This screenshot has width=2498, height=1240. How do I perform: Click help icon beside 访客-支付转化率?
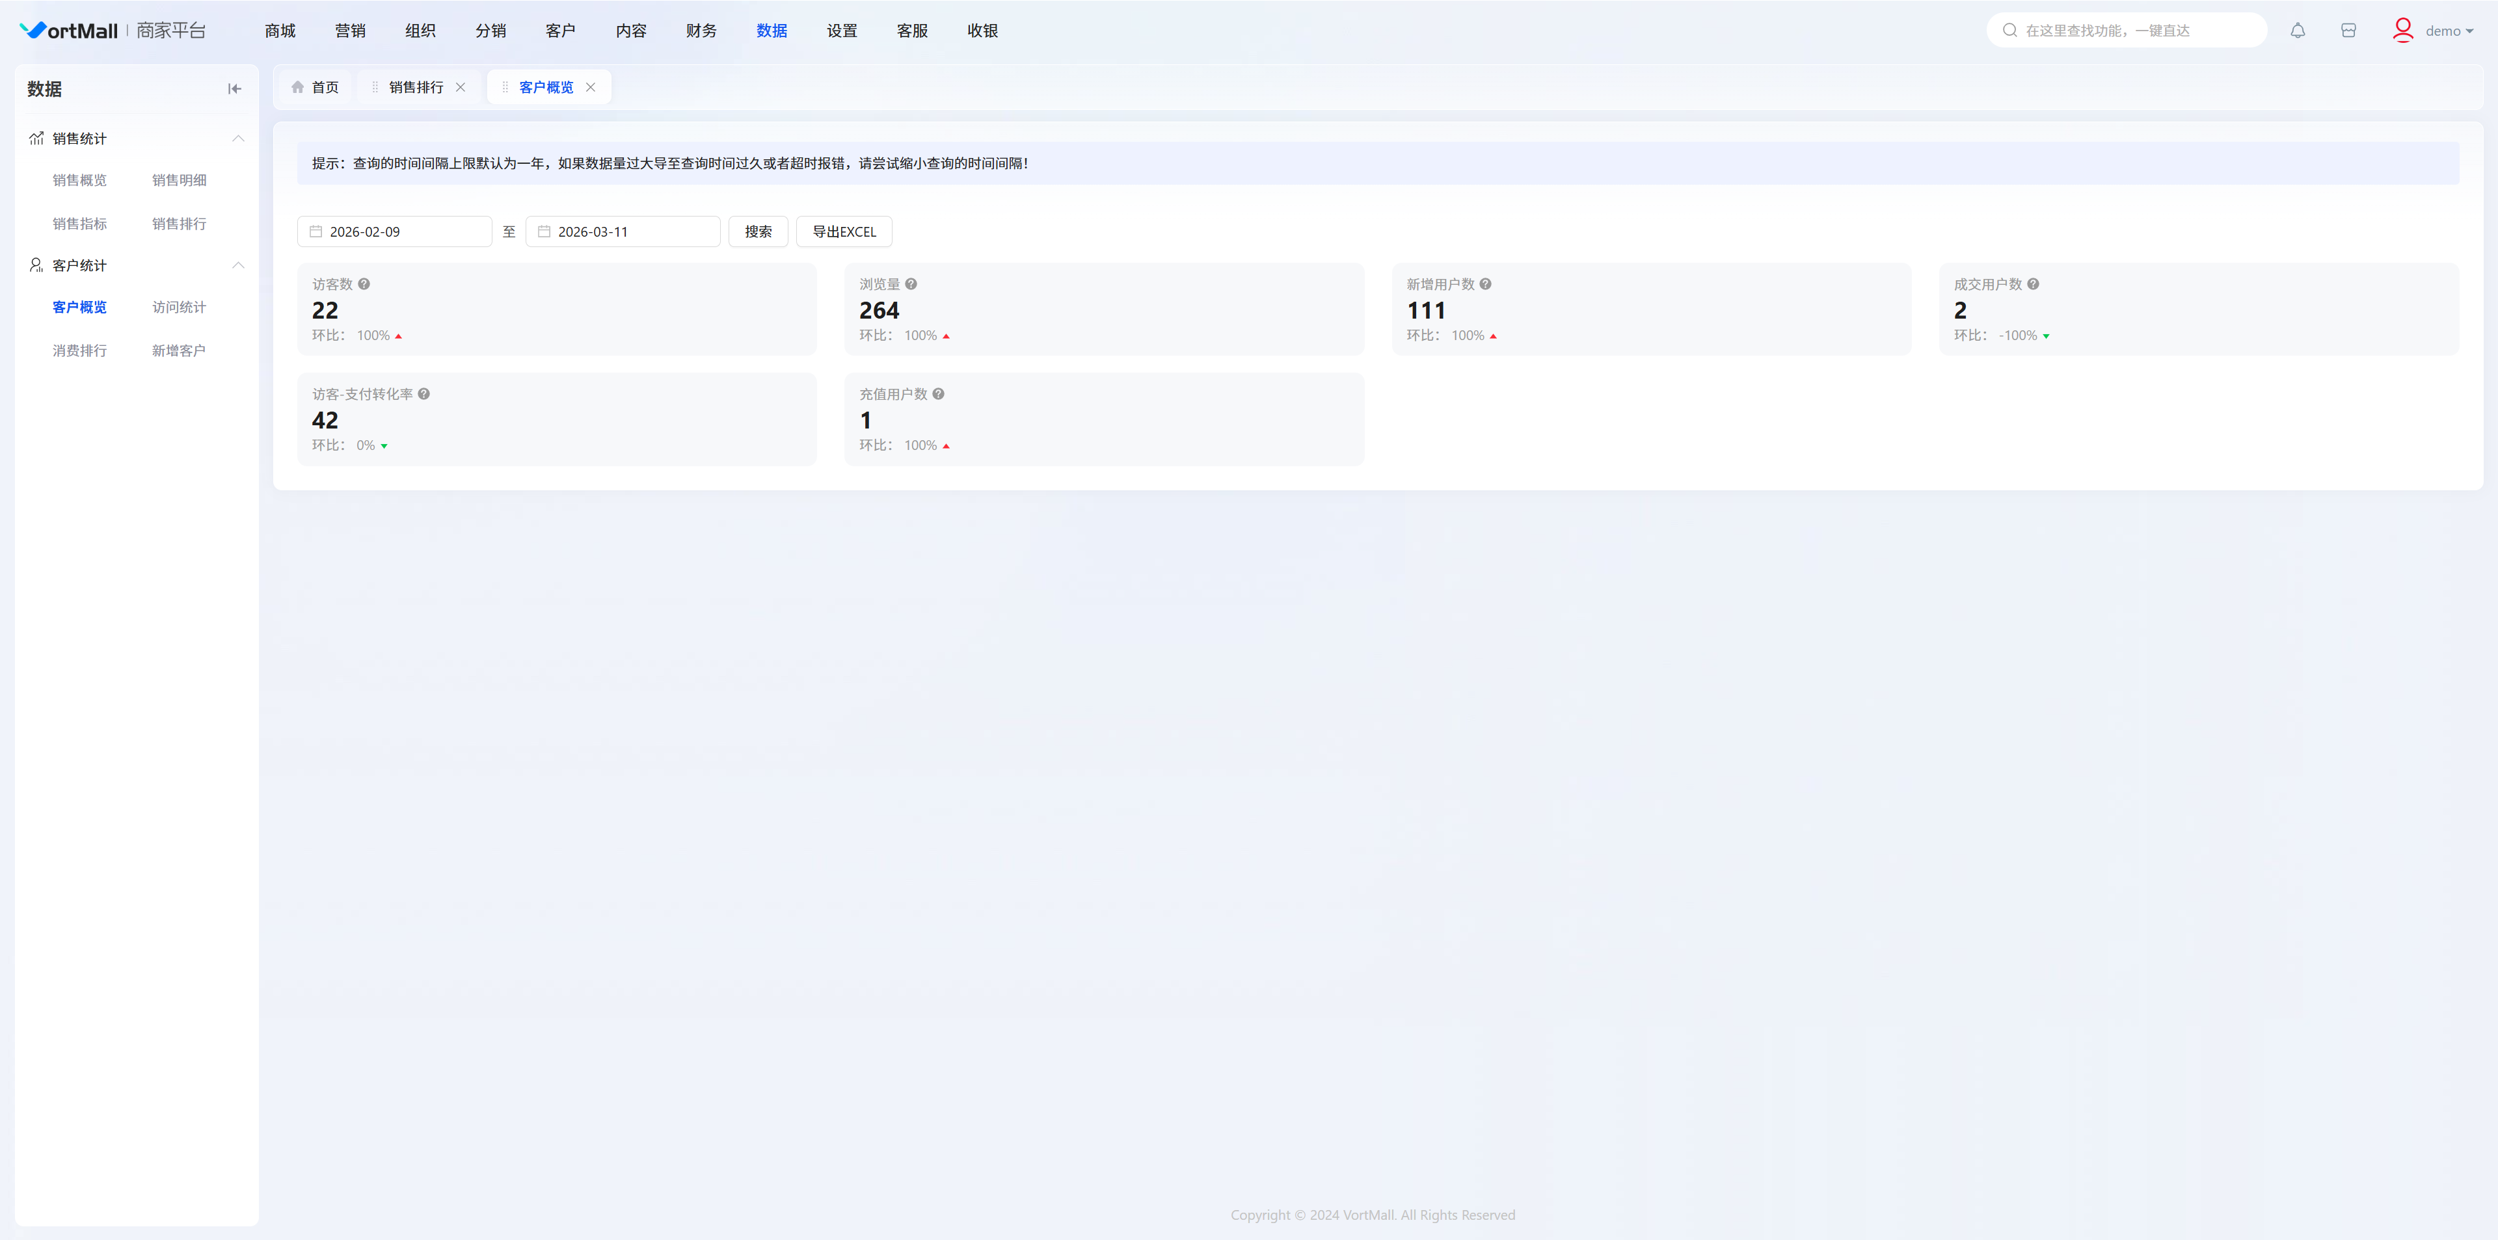(x=423, y=395)
